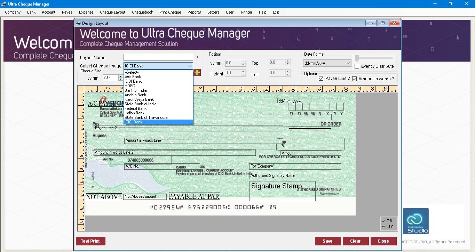Click the Cheque Size Width field

[x=111, y=78]
